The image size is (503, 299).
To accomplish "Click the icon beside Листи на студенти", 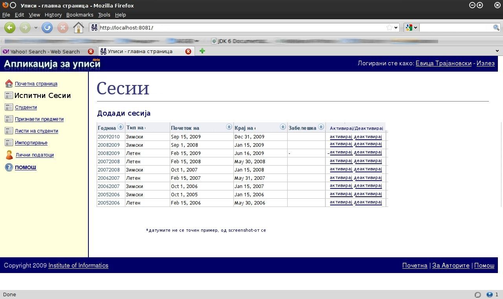I will click(9, 131).
